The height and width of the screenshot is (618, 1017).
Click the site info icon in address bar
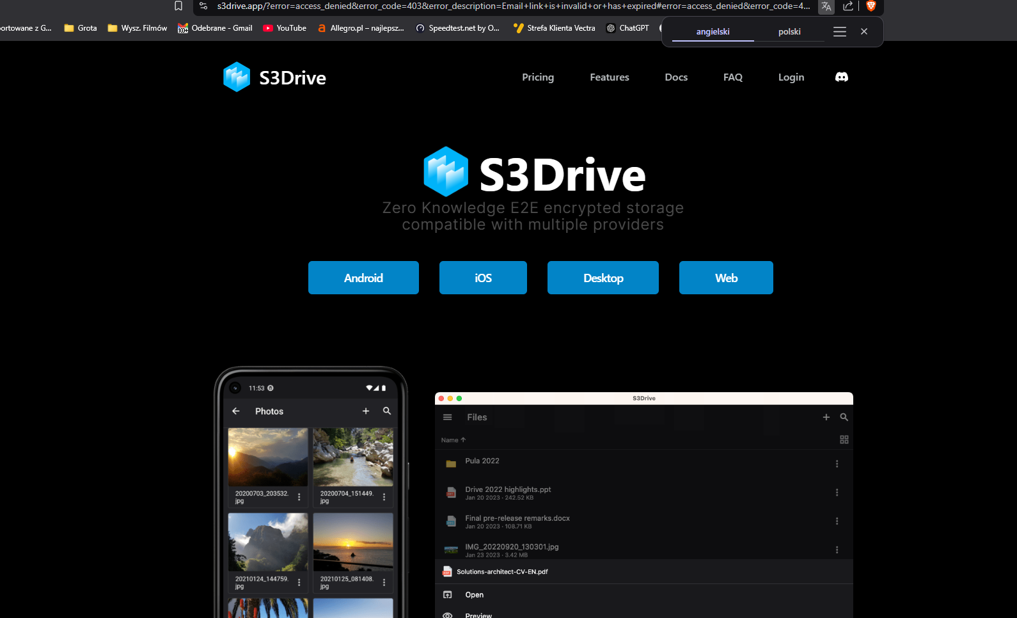pos(203,6)
